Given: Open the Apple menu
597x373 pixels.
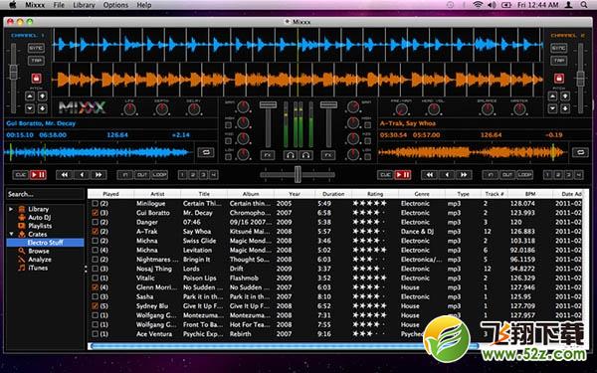Looking at the screenshot, I should tap(13, 5).
